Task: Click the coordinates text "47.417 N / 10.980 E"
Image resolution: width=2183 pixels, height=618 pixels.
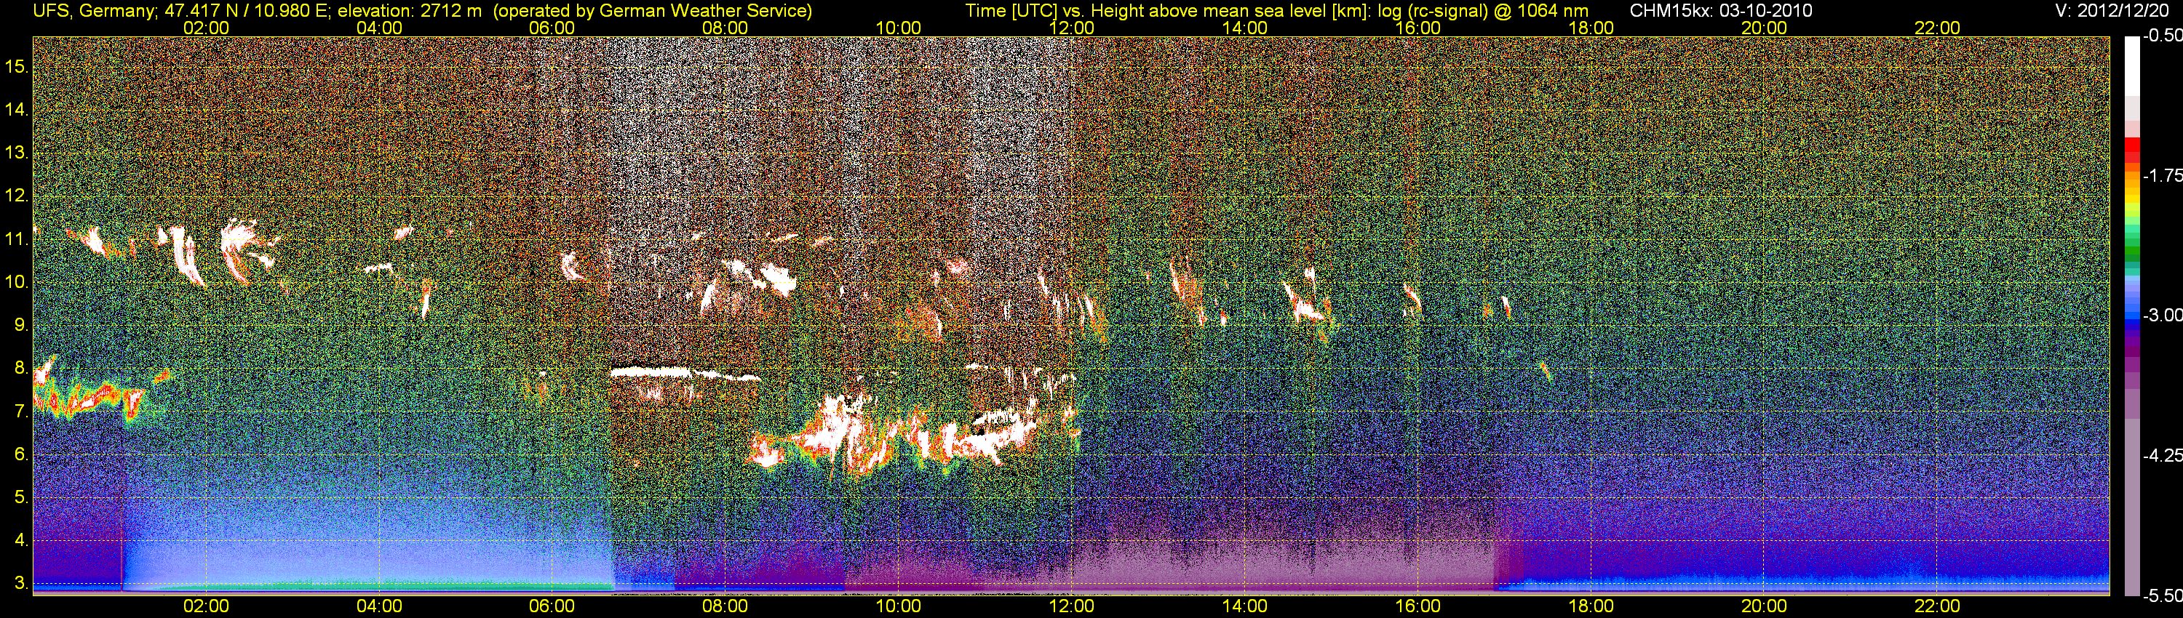Action: click(246, 11)
